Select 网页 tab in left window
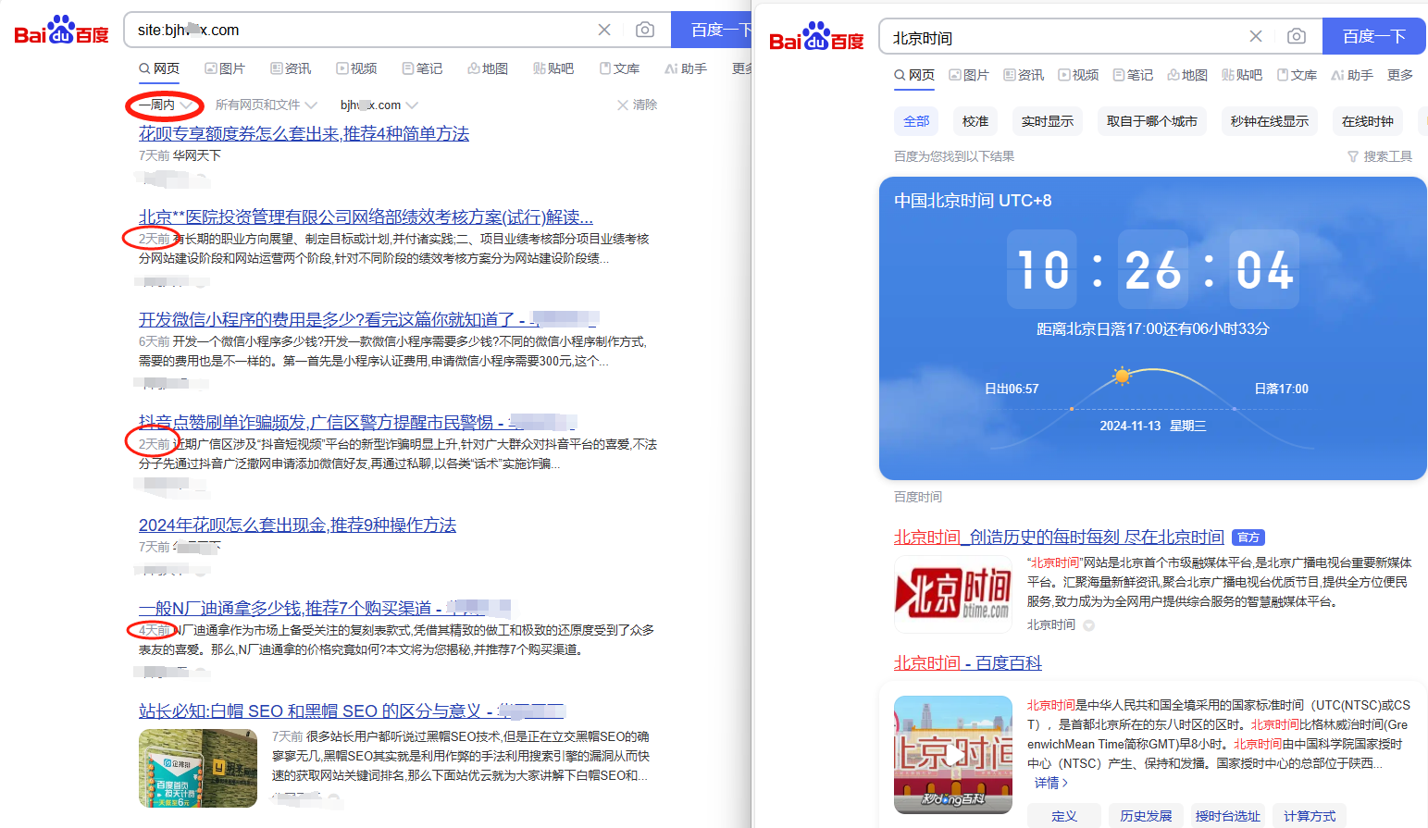This screenshot has height=828, width=1428. click(159, 68)
